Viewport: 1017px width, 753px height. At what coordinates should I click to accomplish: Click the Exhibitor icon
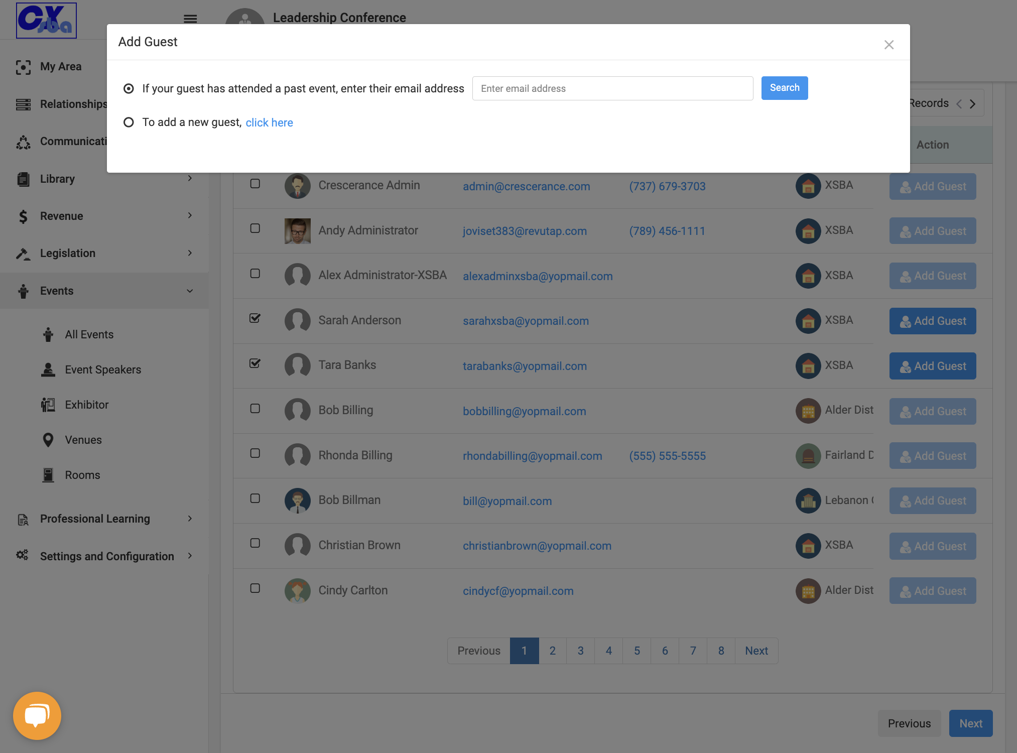point(48,405)
